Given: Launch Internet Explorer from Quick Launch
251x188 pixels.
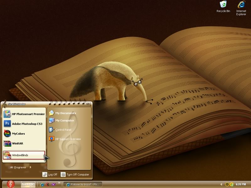Looking at the screenshot, I should [x=42, y=185].
